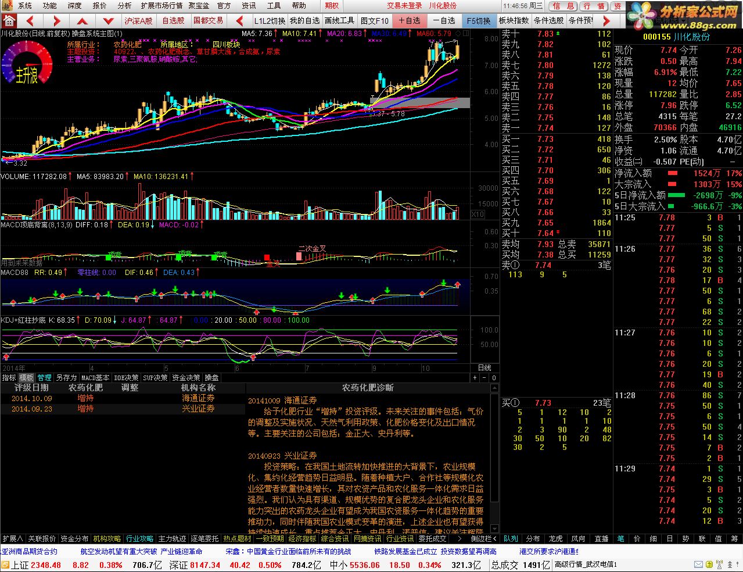Click the app logo icon at top-left
The height and width of the screenshot is (572, 743).
click(x=6, y=5)
